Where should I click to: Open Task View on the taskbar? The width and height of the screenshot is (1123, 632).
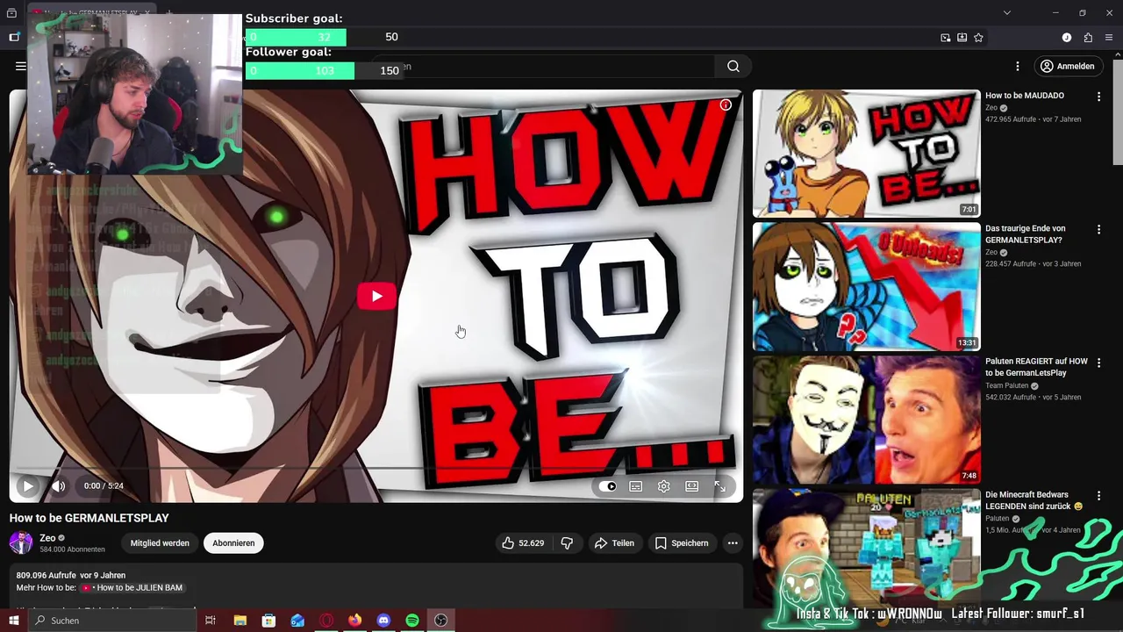point(211,621)
